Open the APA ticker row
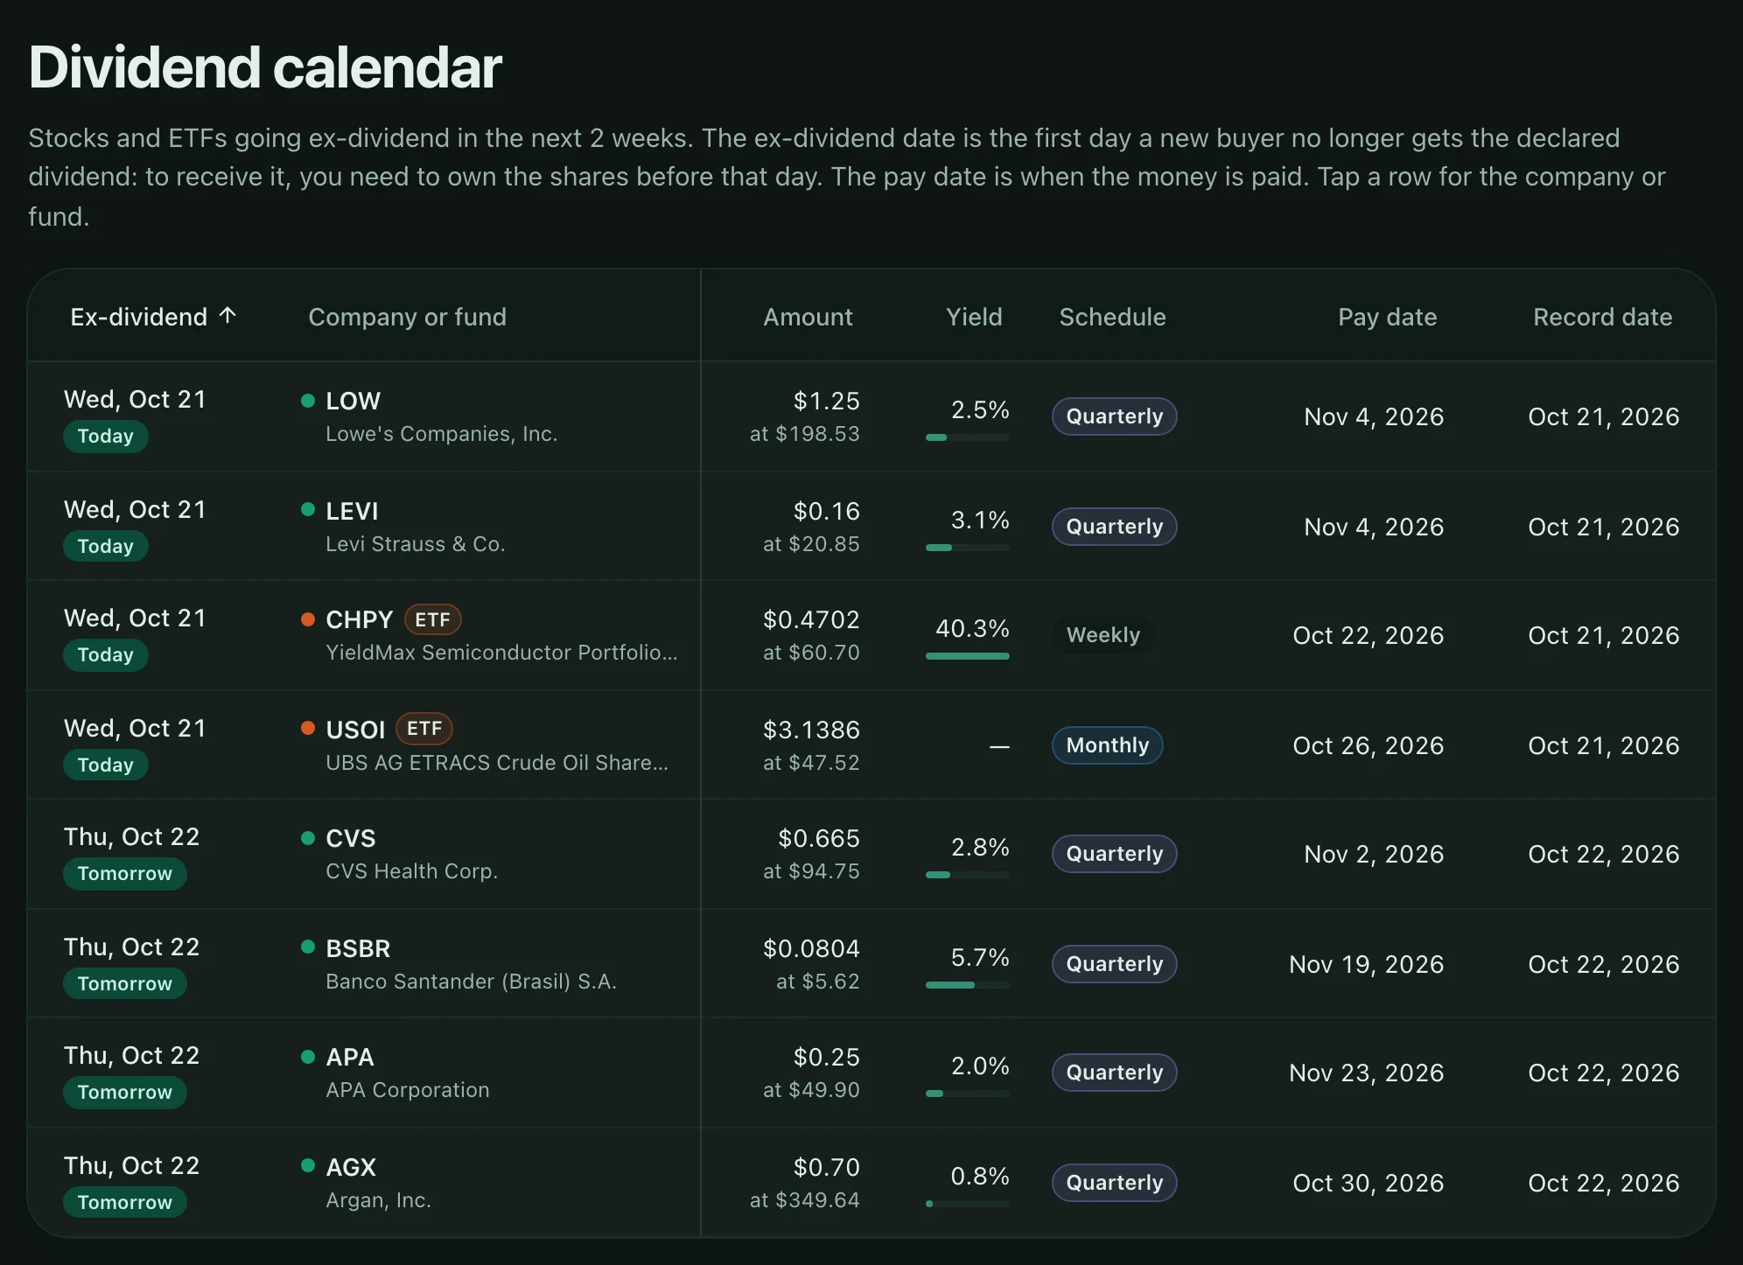The image size is (1743, 1265). click(x=871, y=1073)
